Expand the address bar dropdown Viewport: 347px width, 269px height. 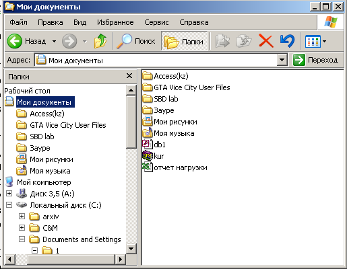282,60
